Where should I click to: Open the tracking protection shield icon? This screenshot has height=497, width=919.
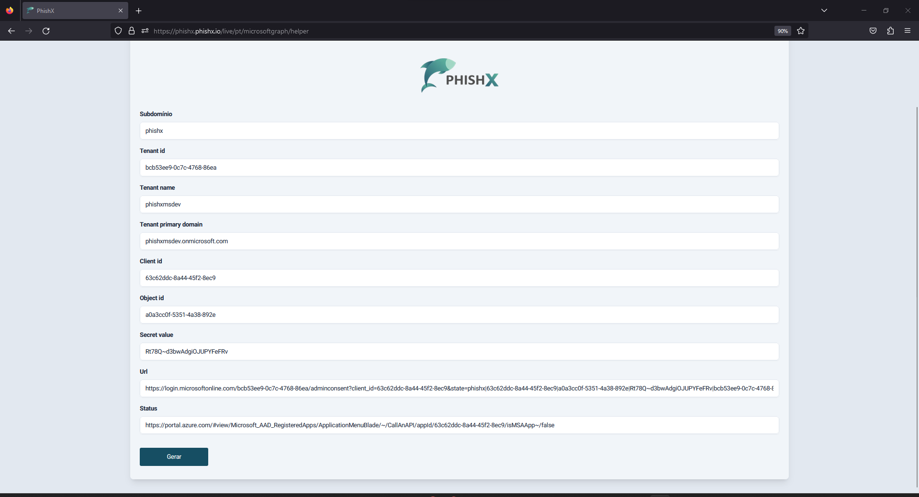[x=118, y=31]
